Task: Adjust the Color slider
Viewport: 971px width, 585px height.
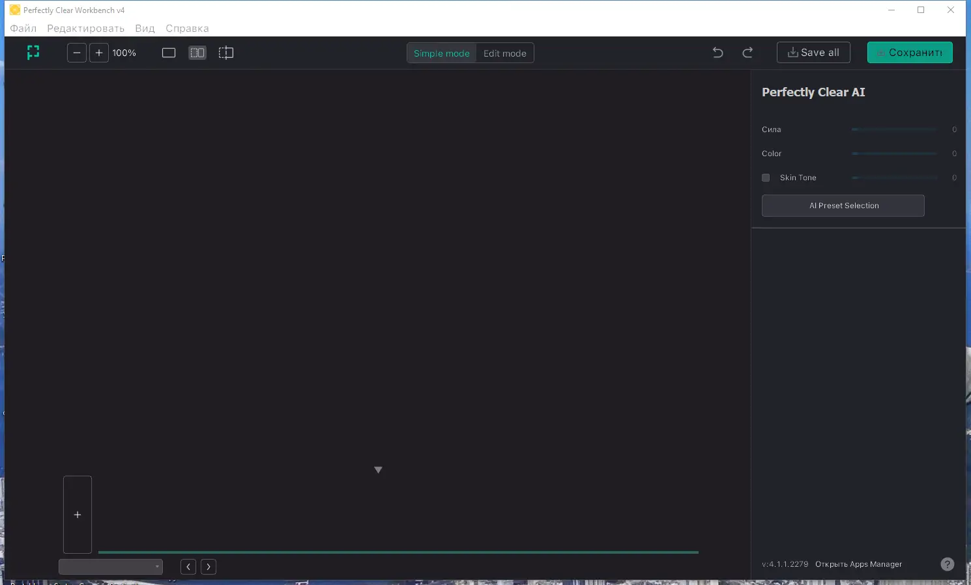Action: pyautogui.click(x=894, y=154)
